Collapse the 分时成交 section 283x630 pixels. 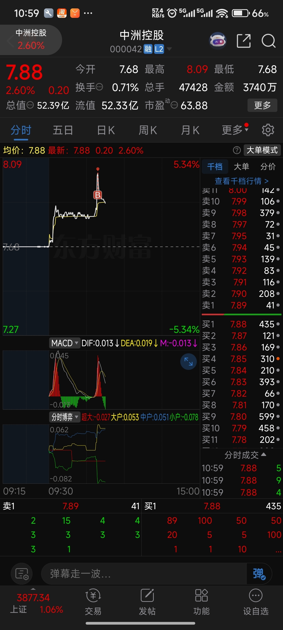coord(245,455)
